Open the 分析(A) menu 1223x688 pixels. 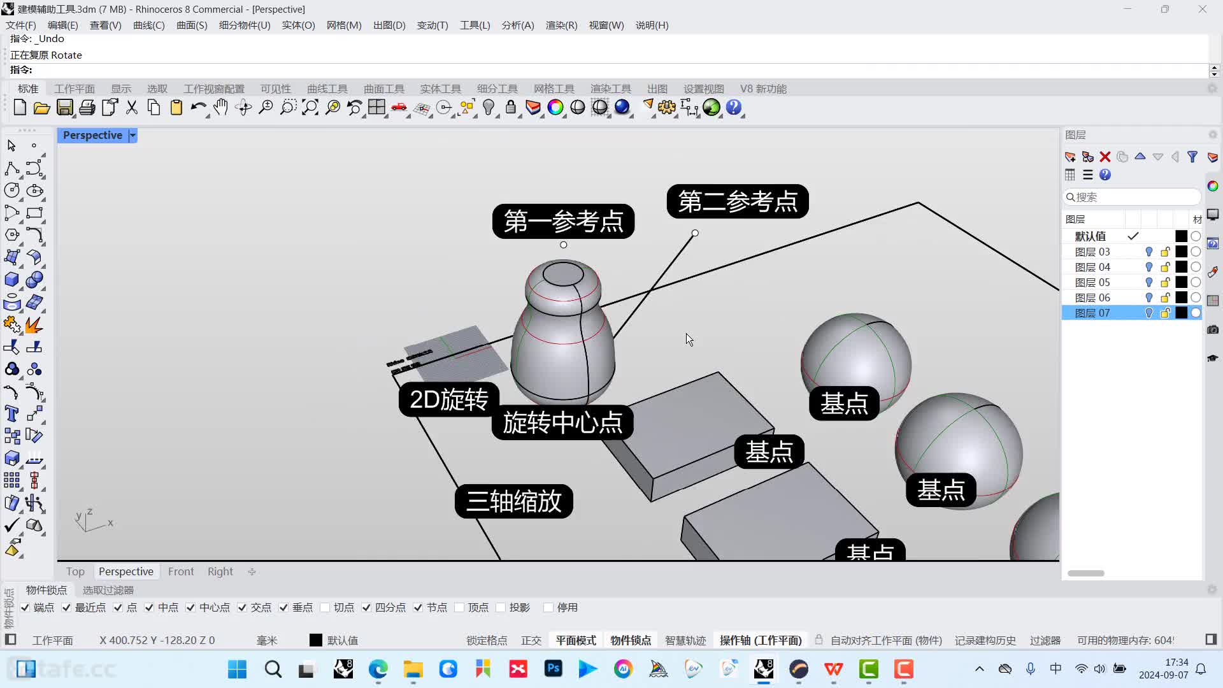click(x=518, y=25)
